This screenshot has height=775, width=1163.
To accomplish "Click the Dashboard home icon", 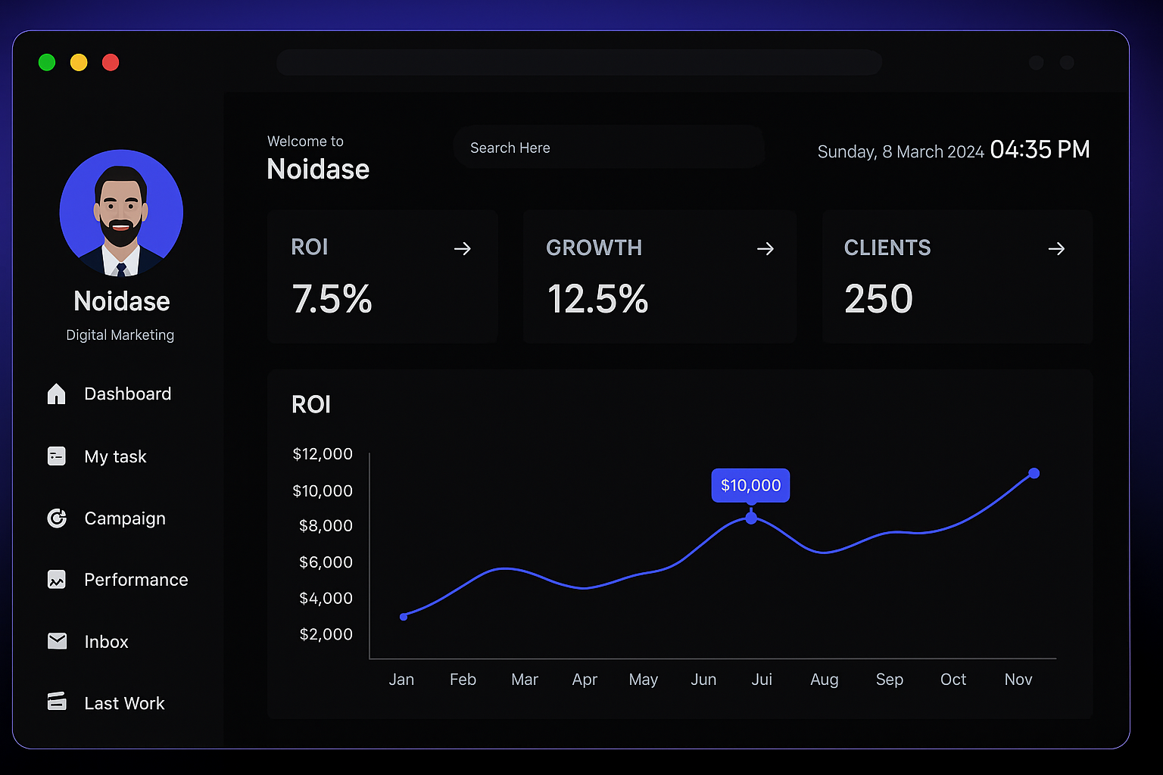I will (57, 394).
